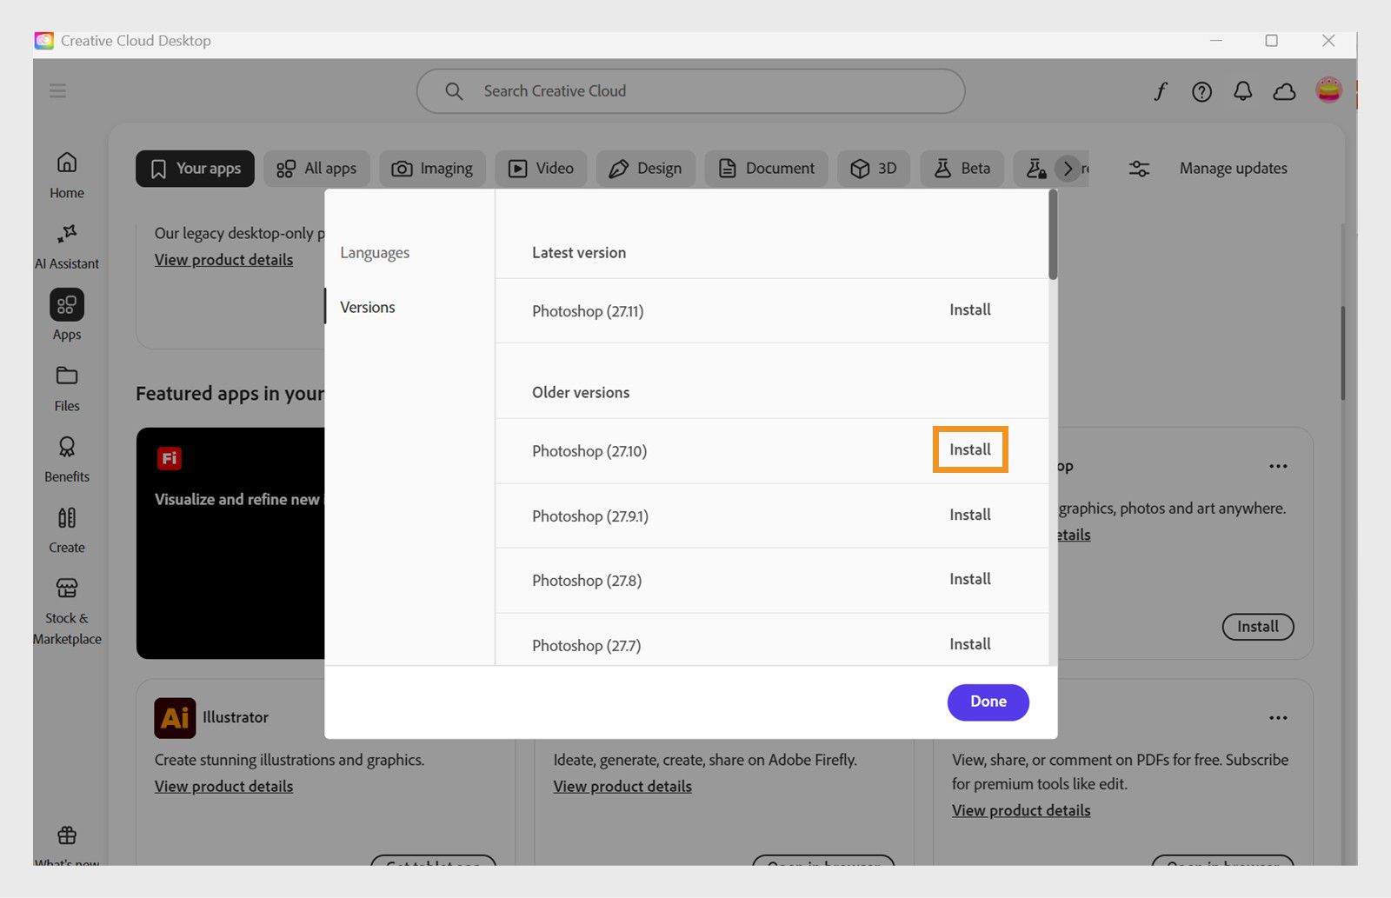1391x898 pixels.
Task: Click Manage updates
Action: pyautogui.click(x=1233, y=169)
